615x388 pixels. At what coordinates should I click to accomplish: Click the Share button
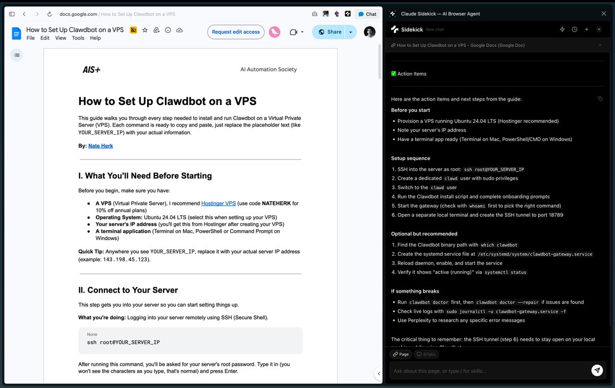coord(329,32)
